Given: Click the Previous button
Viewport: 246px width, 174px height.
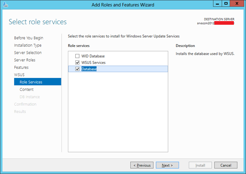Looking at the screenshot, I should coord(142,165).
